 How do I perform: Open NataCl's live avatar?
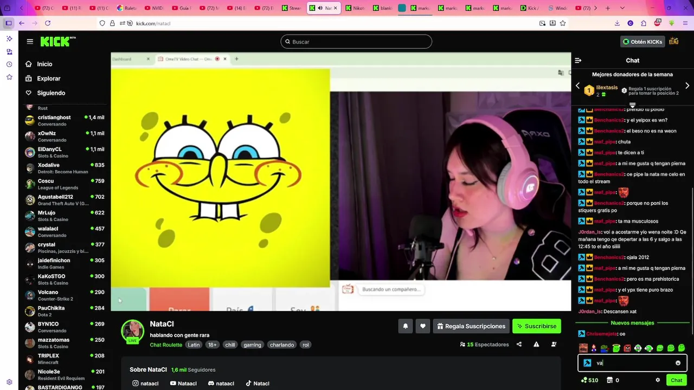(132, 331)
